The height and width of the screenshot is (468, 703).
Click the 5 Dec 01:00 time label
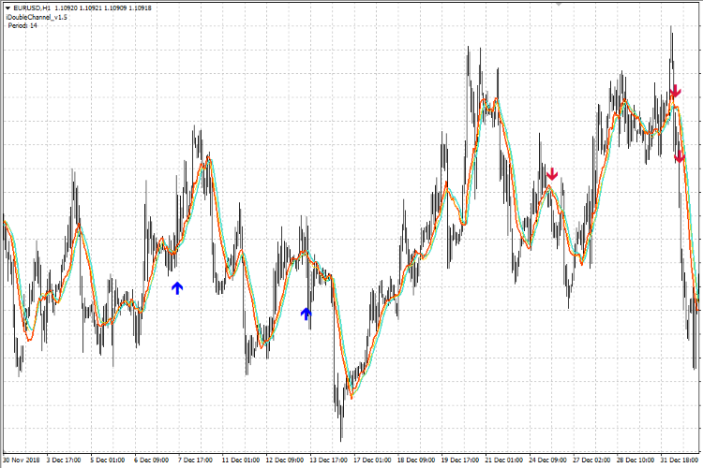(107, 461)
